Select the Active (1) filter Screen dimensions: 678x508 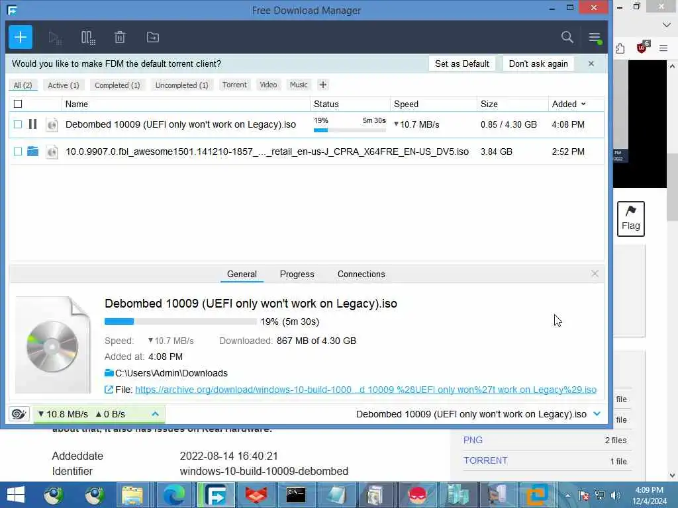click(64, 85)
